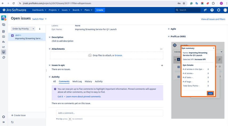Open the Releases ship sidebar icon
The image size is (228, 126).
pos(3,42)
